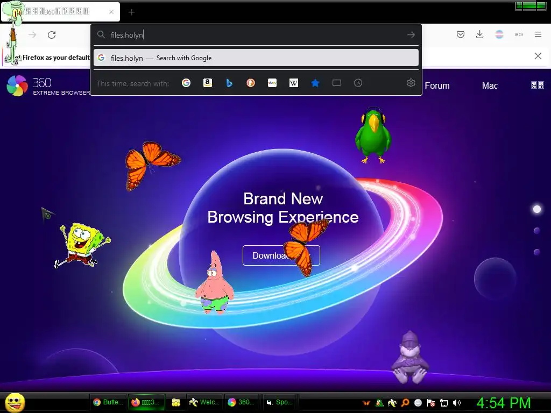The width and height of the screenshot is (551, 413).
Task: Click the butterfly tray icon
Action: point(366,403)
